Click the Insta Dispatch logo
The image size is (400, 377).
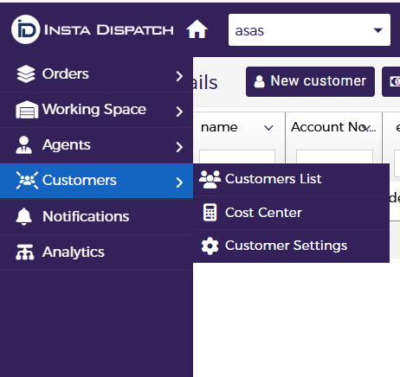[93, 29]
